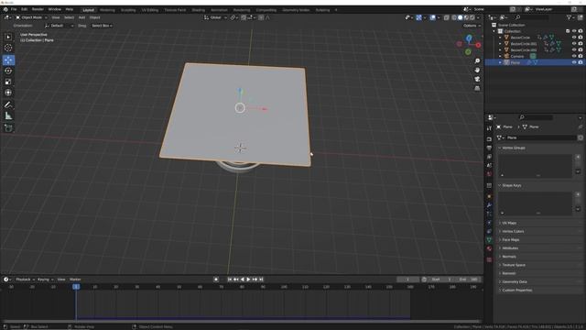Viewport: 586px width, 330px height.
Task: Select the Rotate tool
Action: point(8,71)
